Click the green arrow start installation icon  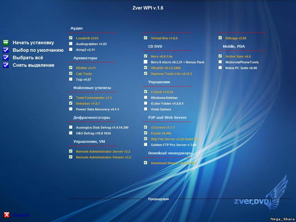[6, 43]
